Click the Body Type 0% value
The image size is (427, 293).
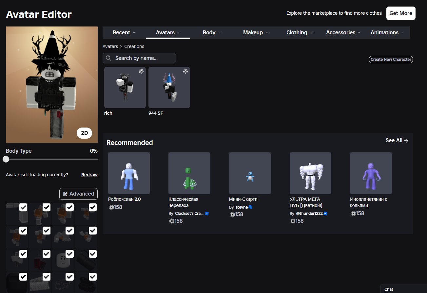point(94,151)
